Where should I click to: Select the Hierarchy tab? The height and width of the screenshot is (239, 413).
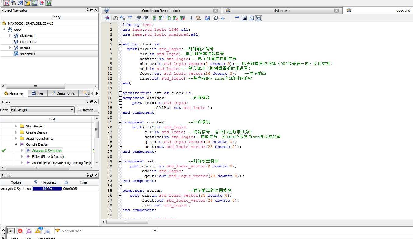point(14,93)
